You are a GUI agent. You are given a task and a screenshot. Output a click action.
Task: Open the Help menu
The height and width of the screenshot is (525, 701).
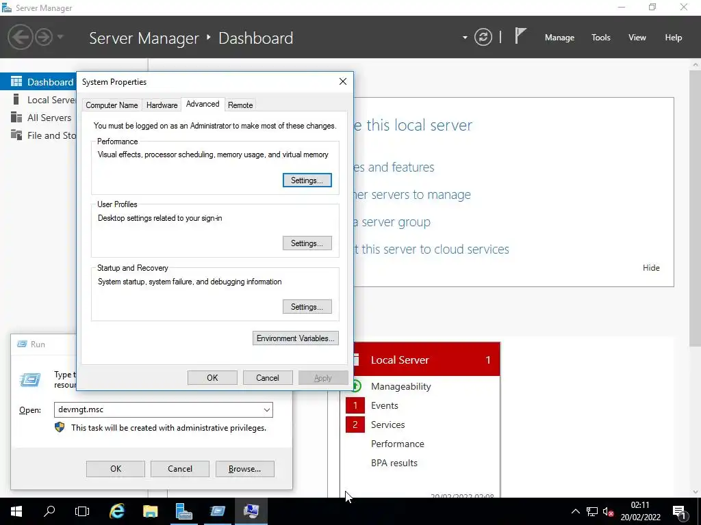click(674, 38)
